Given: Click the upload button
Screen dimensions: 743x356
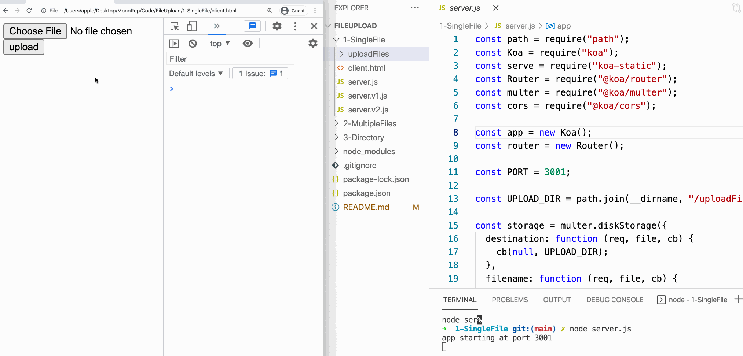Looking at the screenshot, I should (24, 47).
